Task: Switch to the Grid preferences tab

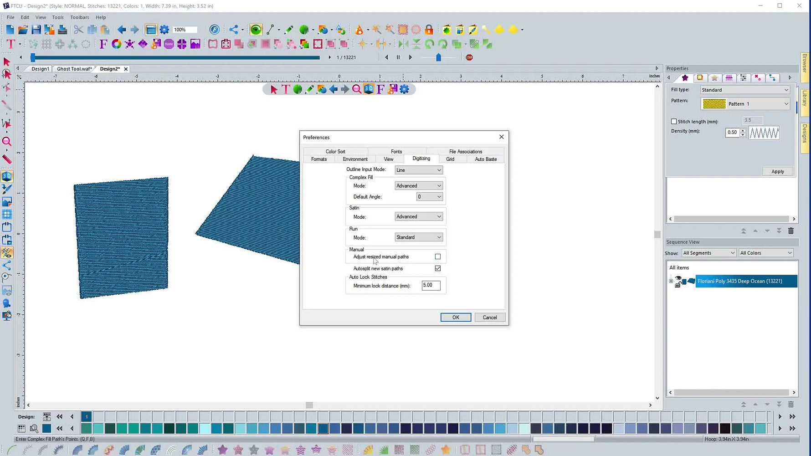Action: (x=450, y=159)
